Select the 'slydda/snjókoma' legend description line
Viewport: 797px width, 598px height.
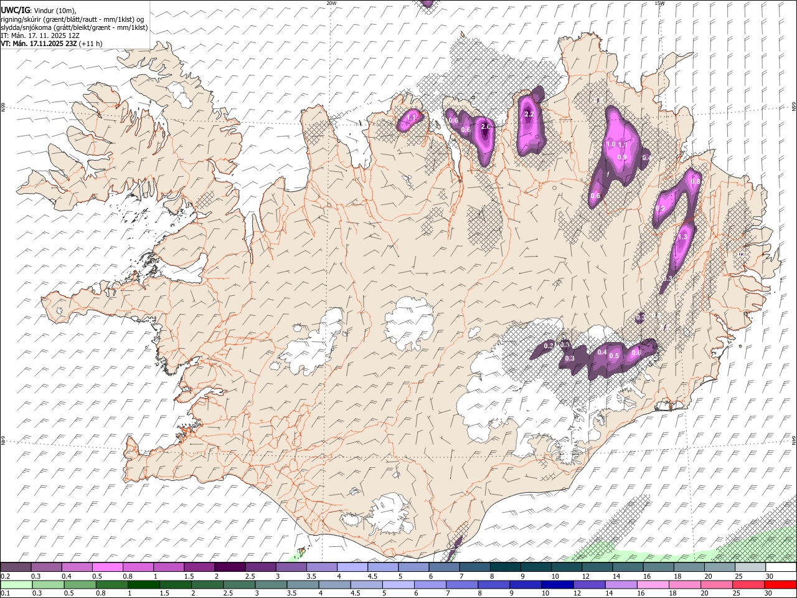point(74,27)
